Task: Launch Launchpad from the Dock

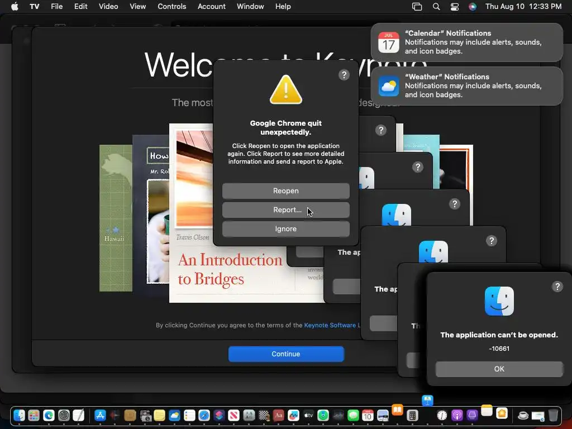Action: point(34,415)
